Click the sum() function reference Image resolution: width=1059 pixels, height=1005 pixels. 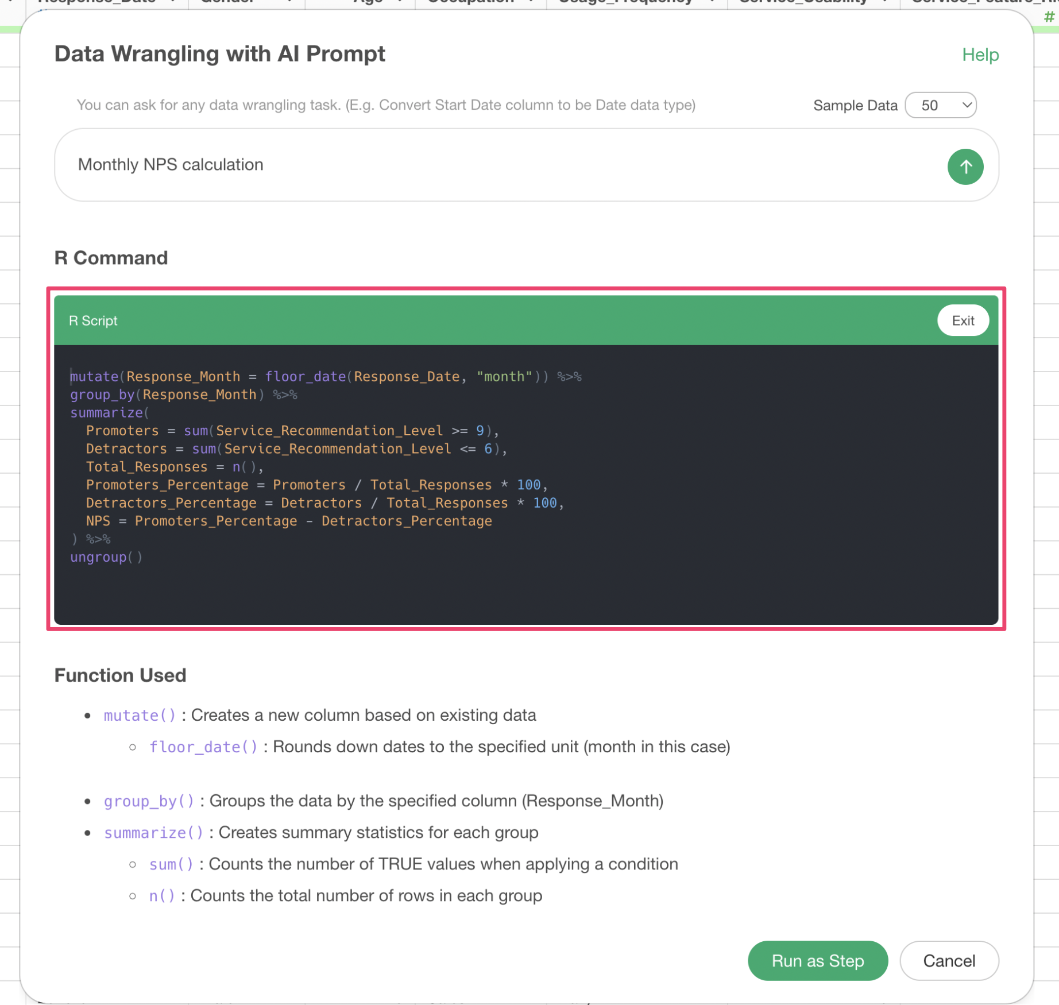171,864
